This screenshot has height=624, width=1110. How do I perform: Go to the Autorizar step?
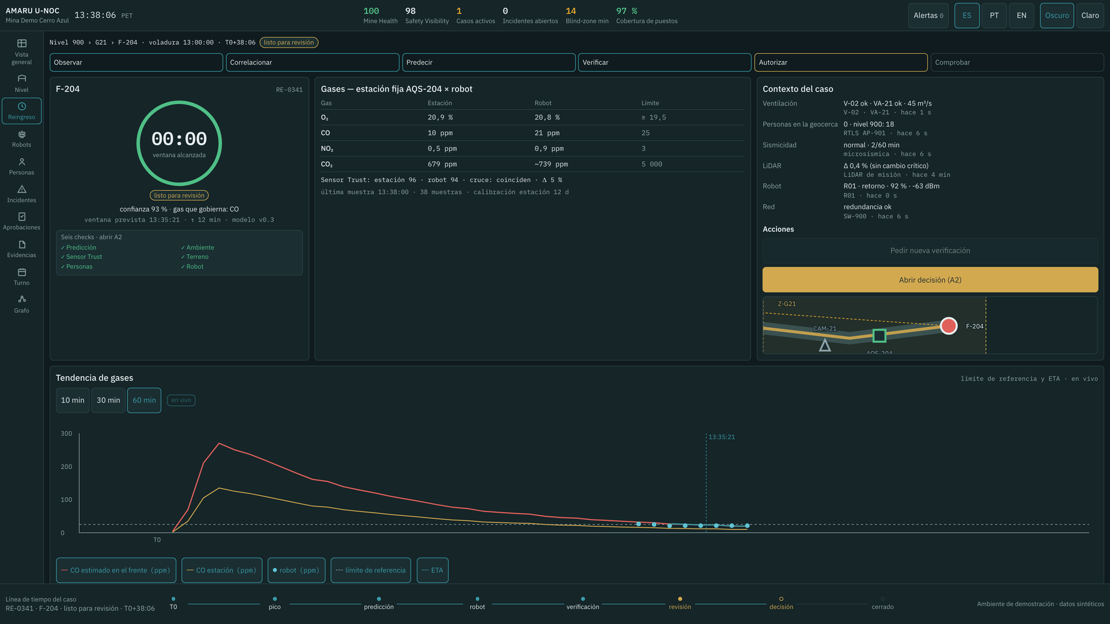coord(841,62)
